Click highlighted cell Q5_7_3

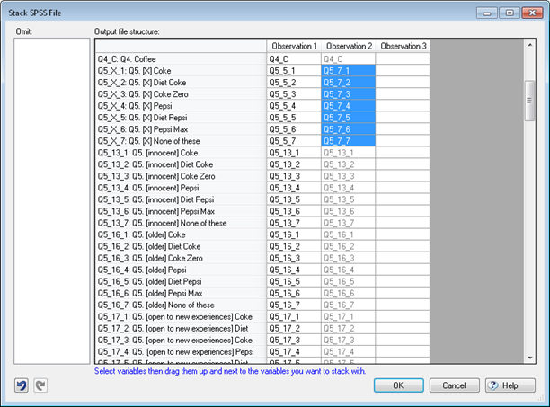(349, 94)
